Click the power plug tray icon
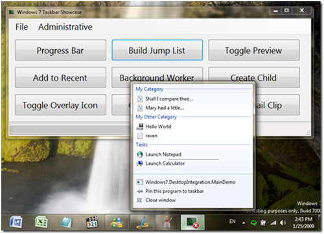Image resolution: width=324 pixels, height=234 pixels. 263,222
